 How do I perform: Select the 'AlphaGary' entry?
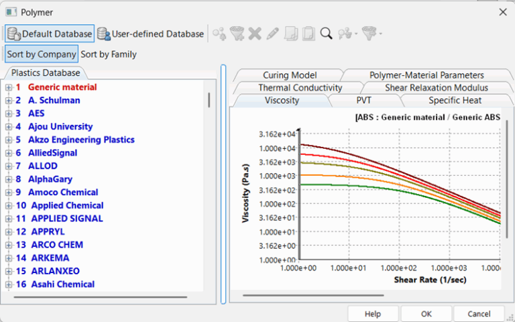pos(50,179)
